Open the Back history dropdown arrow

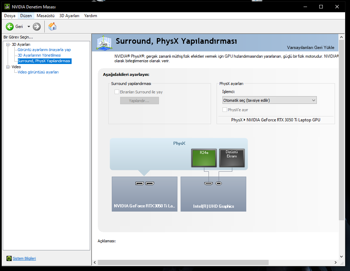point(29,27)
